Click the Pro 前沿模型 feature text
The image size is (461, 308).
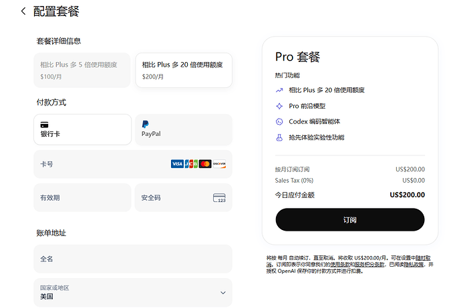(x=307, y=106)
